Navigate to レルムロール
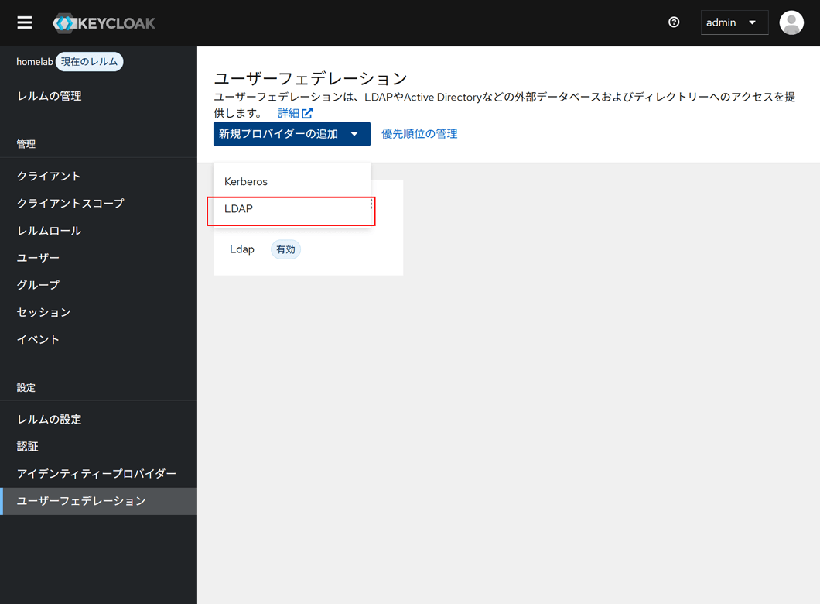 click(x=49, y=231)
